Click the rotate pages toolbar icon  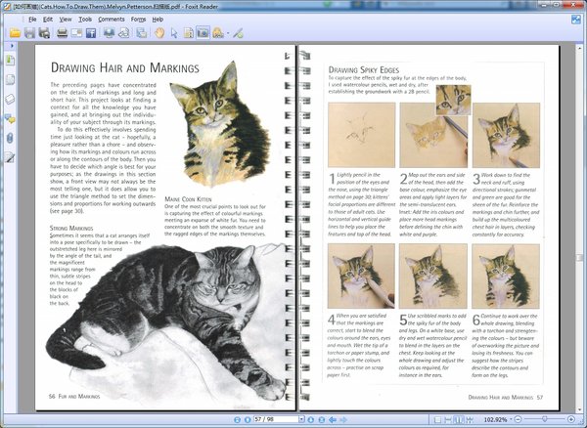pyautogui.click(x=123, y=33)
